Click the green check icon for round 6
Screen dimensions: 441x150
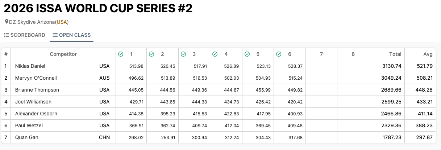279,54
